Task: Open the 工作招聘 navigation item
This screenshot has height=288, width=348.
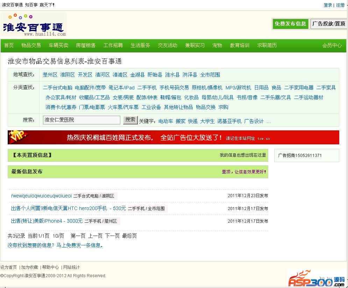Action: click(x=113, y=45)
